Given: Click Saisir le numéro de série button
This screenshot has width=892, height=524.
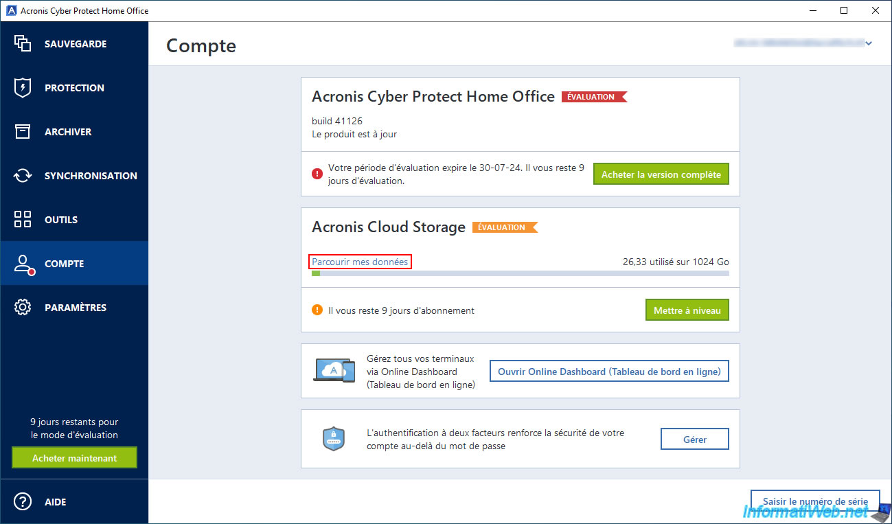Looking at the screenshot, I should click(815, 501).
